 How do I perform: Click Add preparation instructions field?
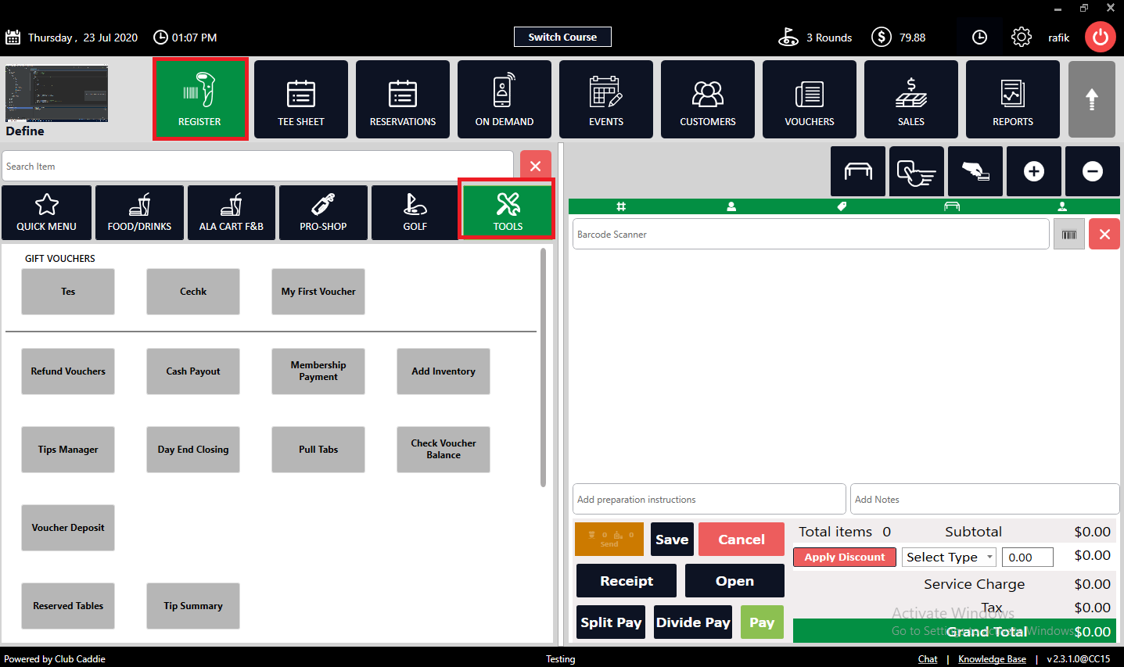coord(709,499)
